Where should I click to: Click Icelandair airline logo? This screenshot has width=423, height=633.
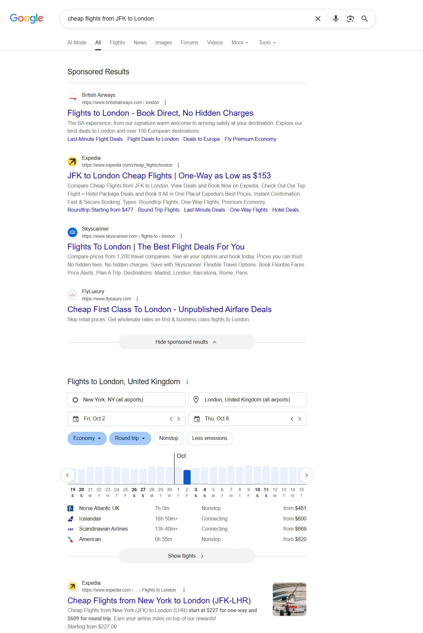(x=70, y=519)
